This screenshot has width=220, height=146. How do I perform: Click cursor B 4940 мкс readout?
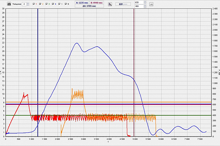[96, 3]
